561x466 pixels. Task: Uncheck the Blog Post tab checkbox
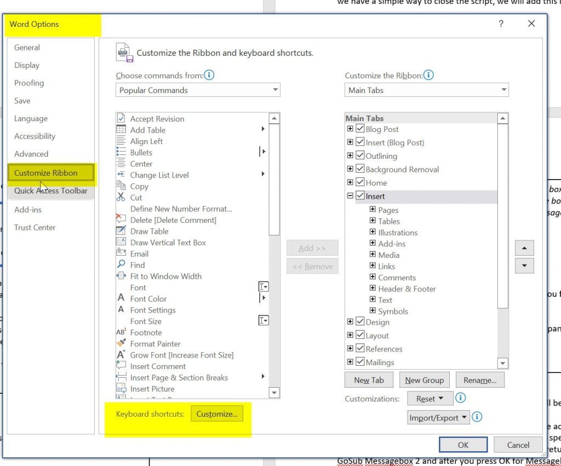tap(360, 129)
